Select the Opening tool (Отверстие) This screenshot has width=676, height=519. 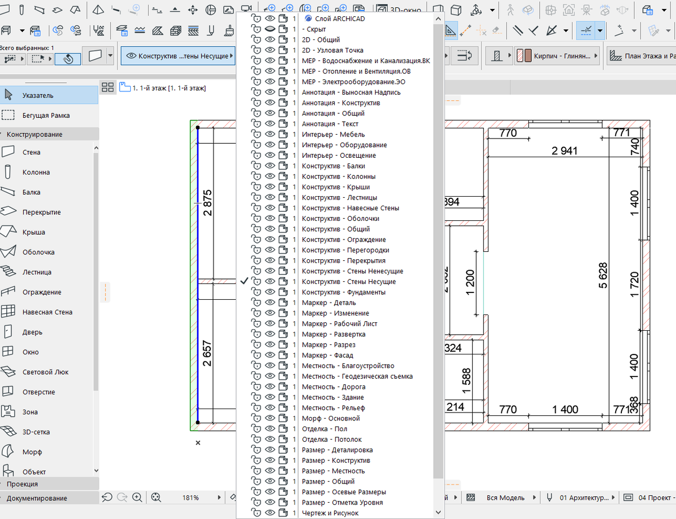pos(46,392)
